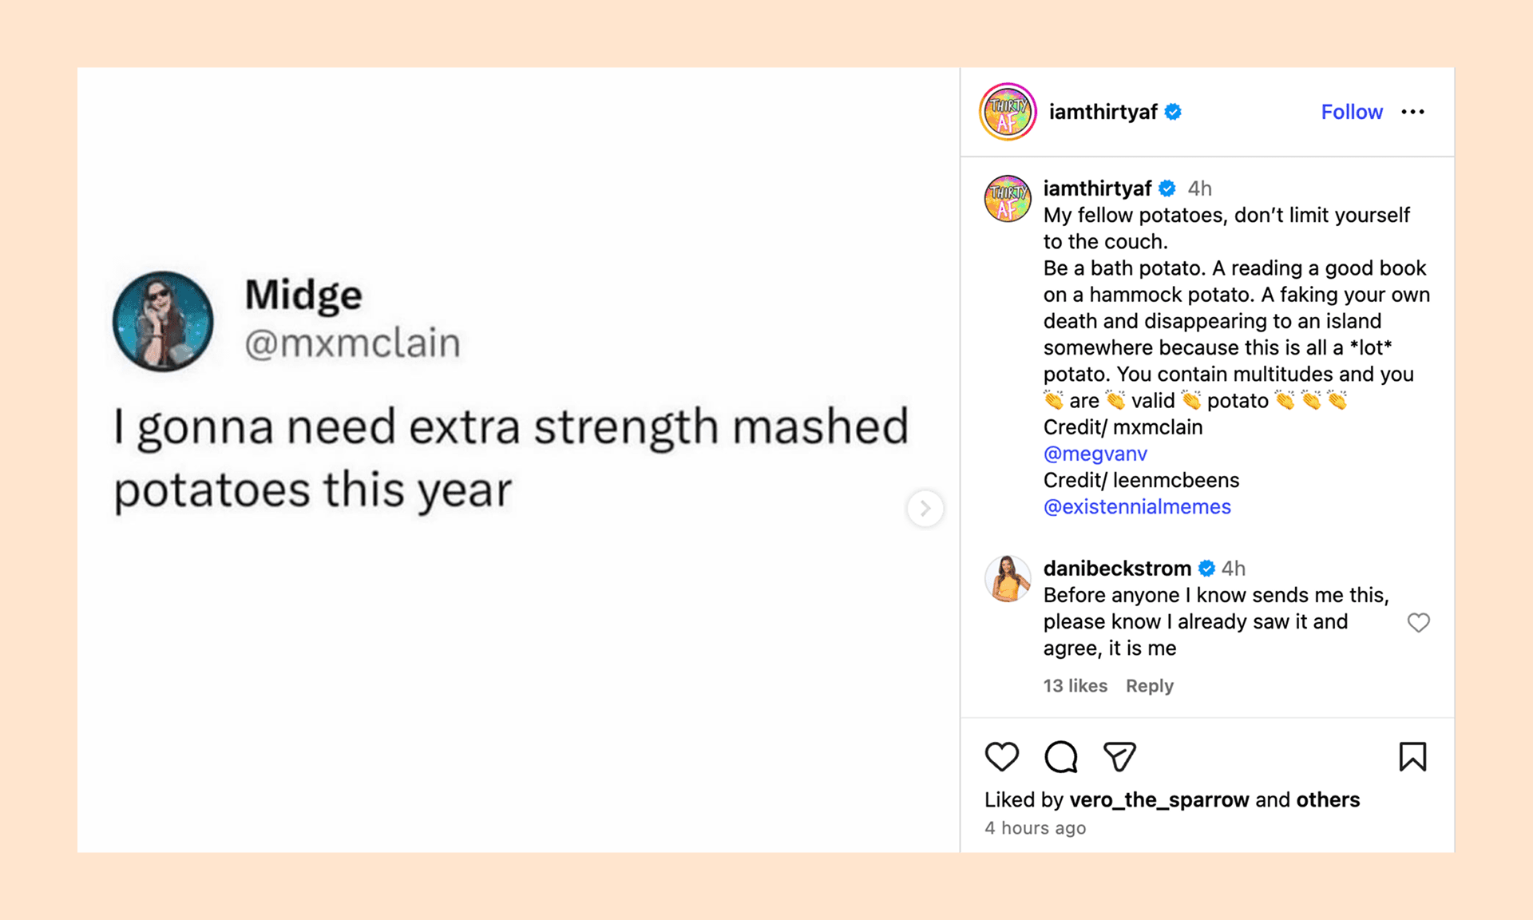Open danibeckstrom's profile avatar
Image resolution: width=1533 pixels, height=920 pixels.
1007,579
